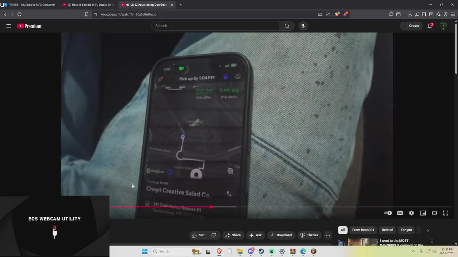Open browser extensions puzzle icon

point(391,14)
